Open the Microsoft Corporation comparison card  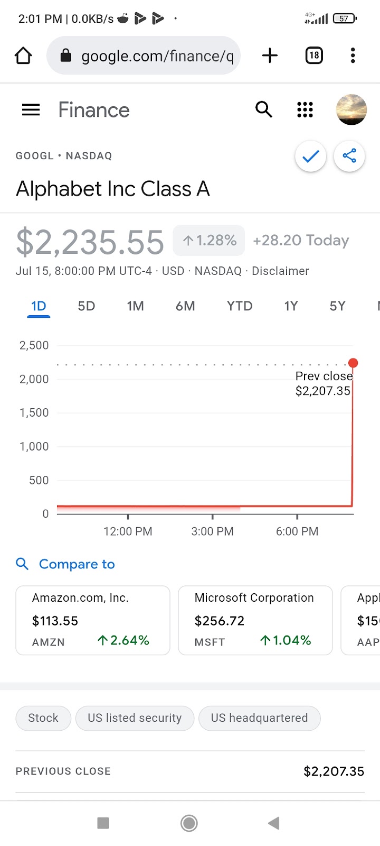tap(255, 620)
